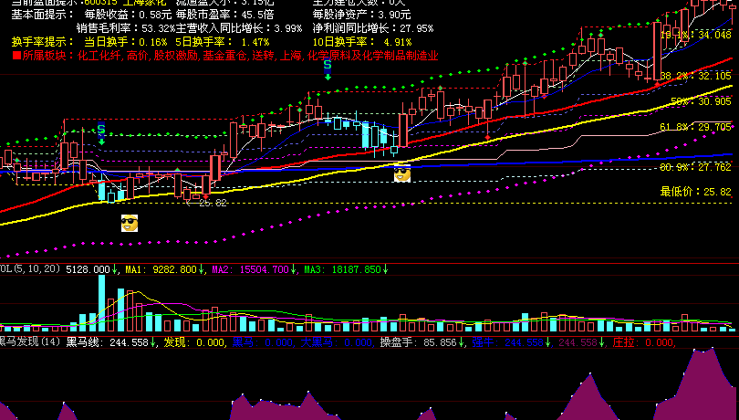Screen dimensions: 739x420
Task: Click the down arrow after 黑马线 244.558
Action: pos(152,342)
